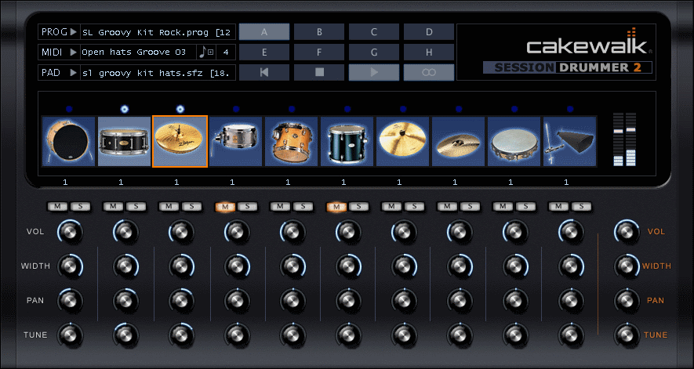Select pattern slot E
Screen dimensions: 694x369
click(264, 52)
